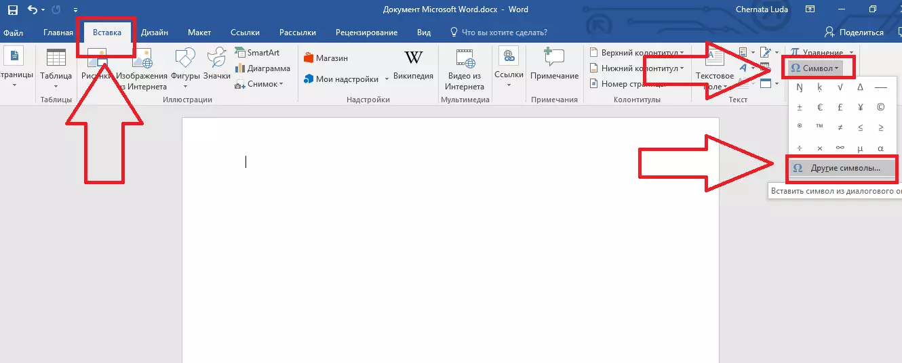The width and height of the screenshot is (902, 363).
Task: Click the Undo arrow icon
Action: 32,10
